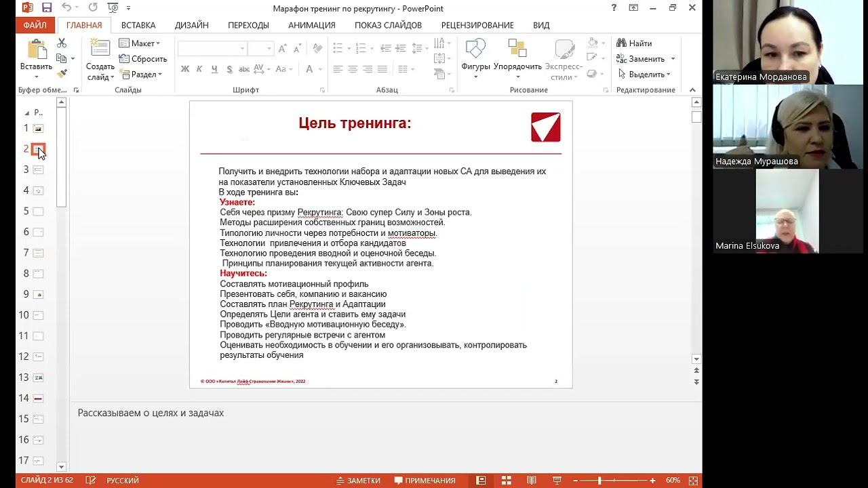Start slideshow from beginning via quick access icon
The image size is (868, 488).
[113, 8]
